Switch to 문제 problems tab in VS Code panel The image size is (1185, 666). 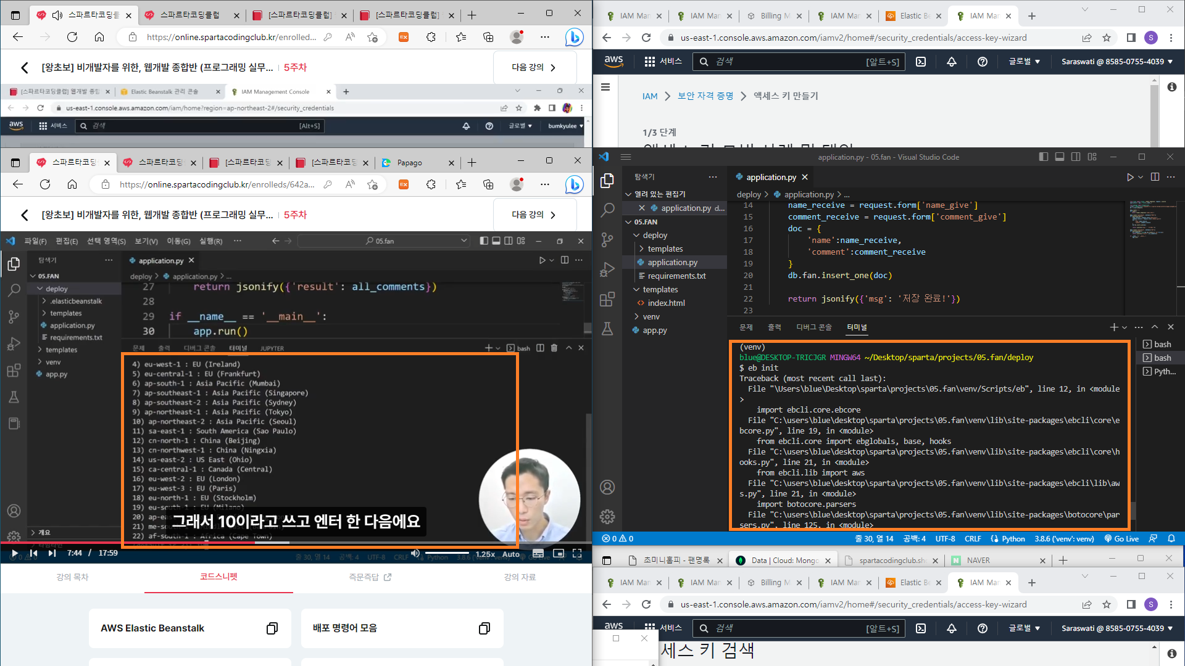click(x=746, y=327)
